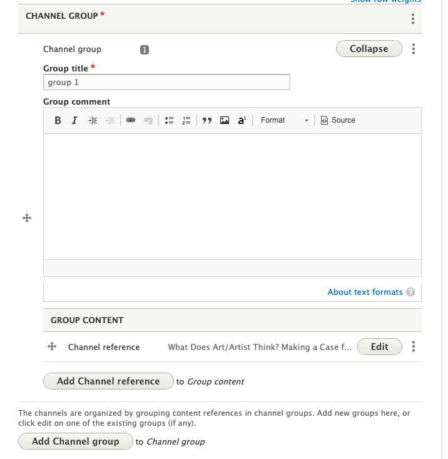448x459 pixels.
Task: Click the footnote icon in toolbar
Action: pos(242,120)
